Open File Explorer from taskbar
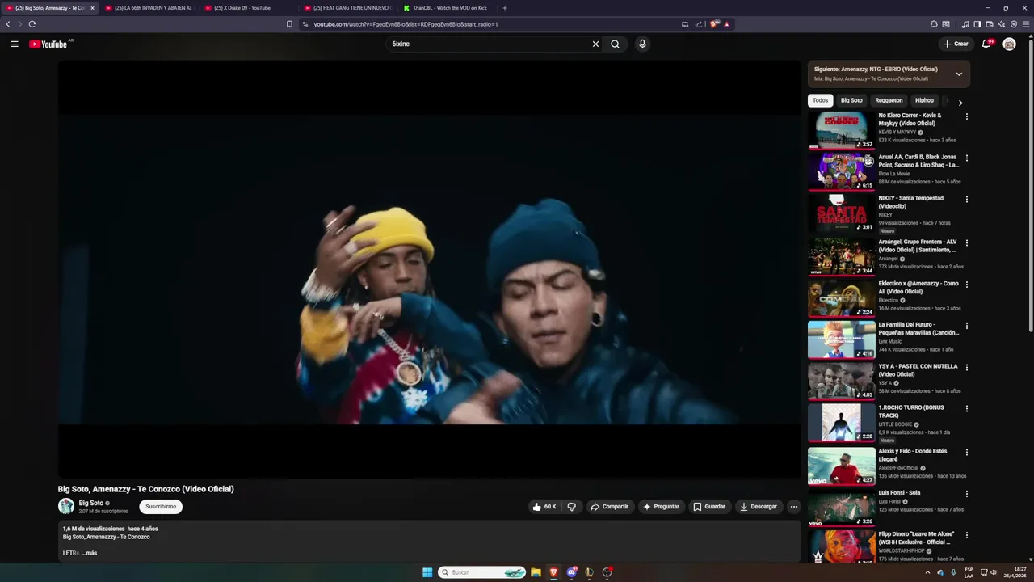Image resolution: width=1034 pixels, height=582 pixels. (x=535, y=572)
